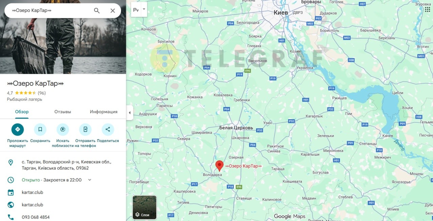The width and height of the screenshot is (433, 221).
Task: Switch to the Информация tab
Action: [x=104, y=112]
